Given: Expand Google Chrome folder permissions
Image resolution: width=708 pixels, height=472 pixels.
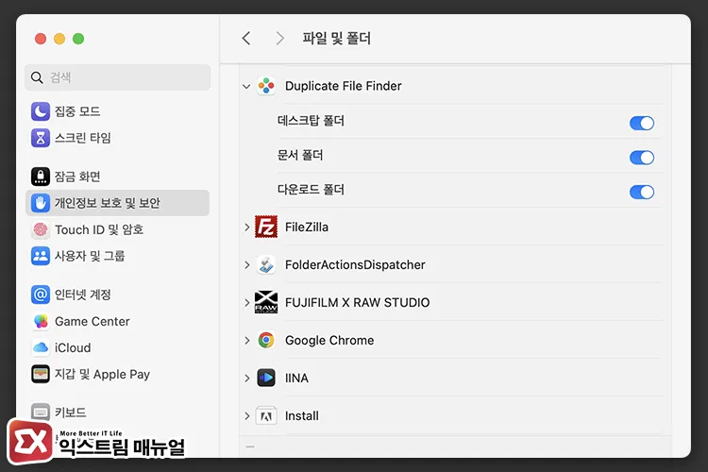Looking at the screenshot, I should (x=247, y=340).
